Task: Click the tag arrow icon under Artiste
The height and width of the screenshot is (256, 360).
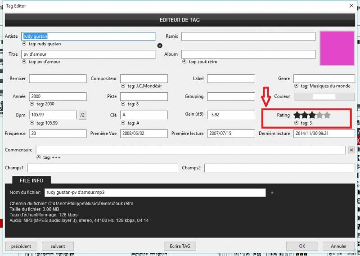Action: (x=24, y=44)
